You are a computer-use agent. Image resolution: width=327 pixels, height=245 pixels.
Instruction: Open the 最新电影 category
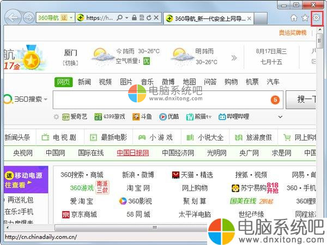(108, 137)
